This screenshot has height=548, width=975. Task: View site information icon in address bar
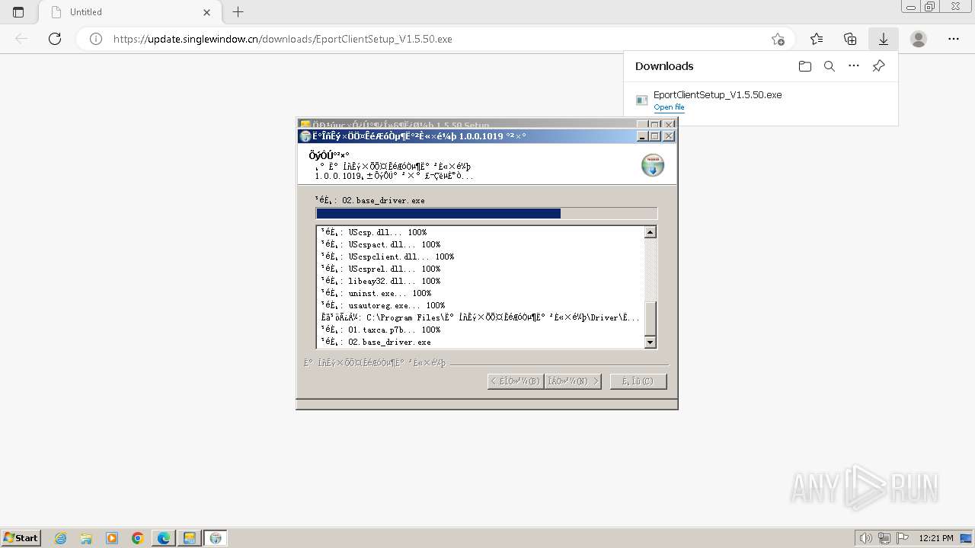coord(96,39)
